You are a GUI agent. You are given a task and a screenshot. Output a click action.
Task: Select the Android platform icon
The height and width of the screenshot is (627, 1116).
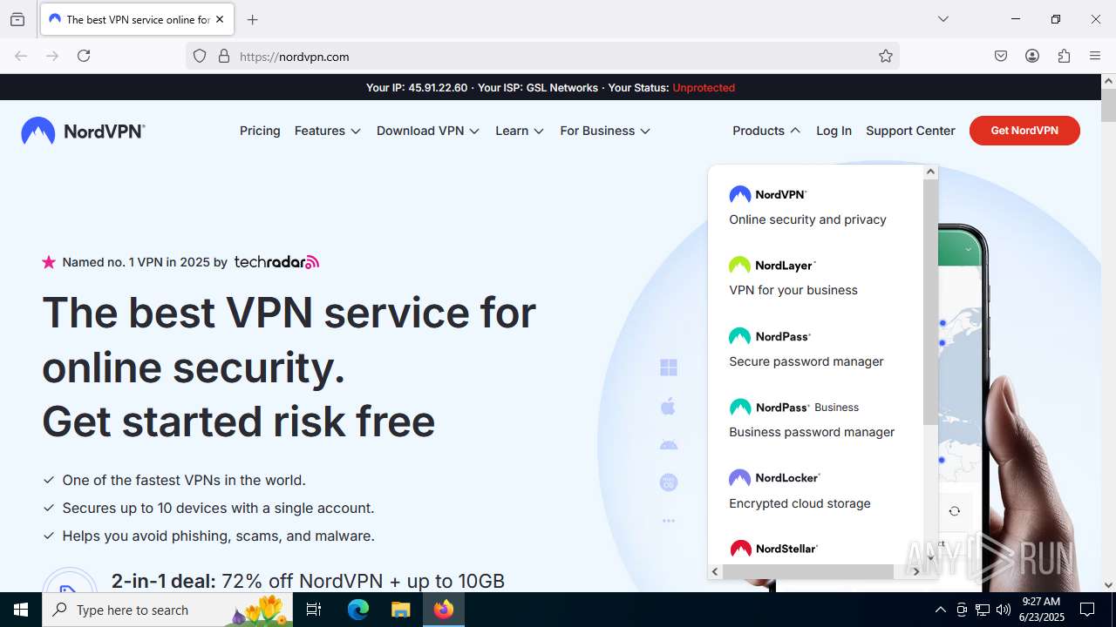669,444
